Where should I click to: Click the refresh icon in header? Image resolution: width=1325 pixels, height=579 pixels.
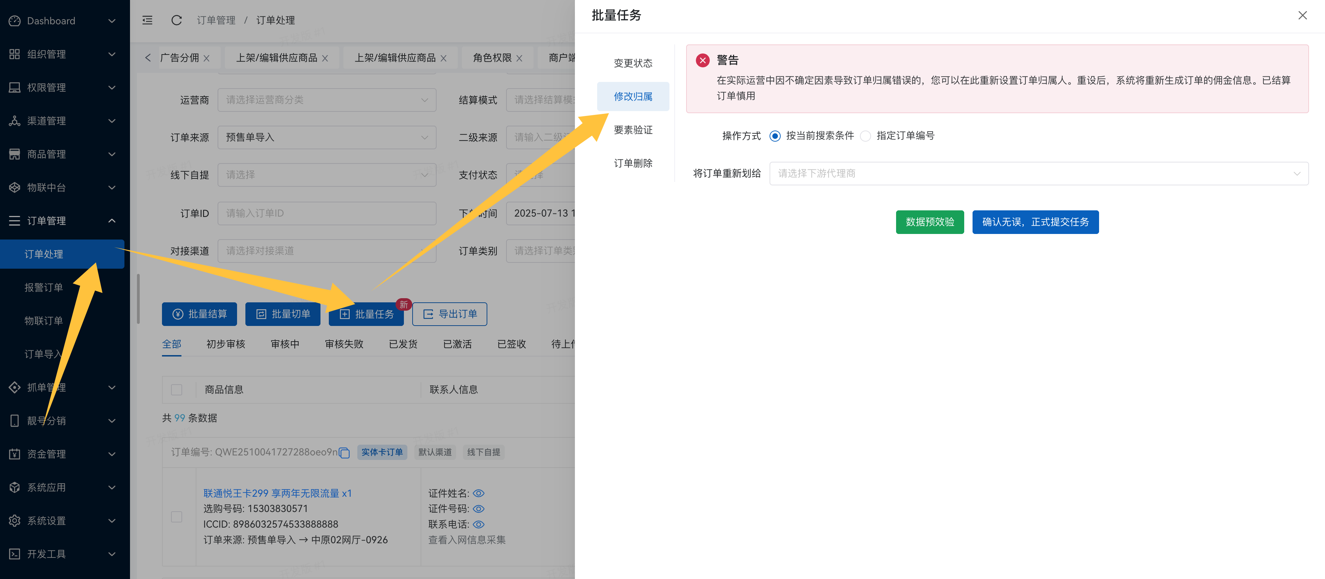click(177, 20)
